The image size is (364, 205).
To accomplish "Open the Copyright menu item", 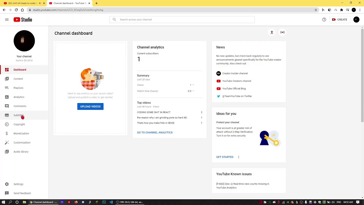I will (x=24, y=124).
